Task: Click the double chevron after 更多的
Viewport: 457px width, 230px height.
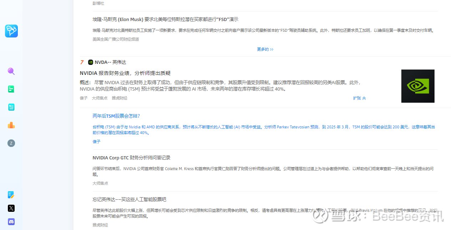Action: click(271, 49)
